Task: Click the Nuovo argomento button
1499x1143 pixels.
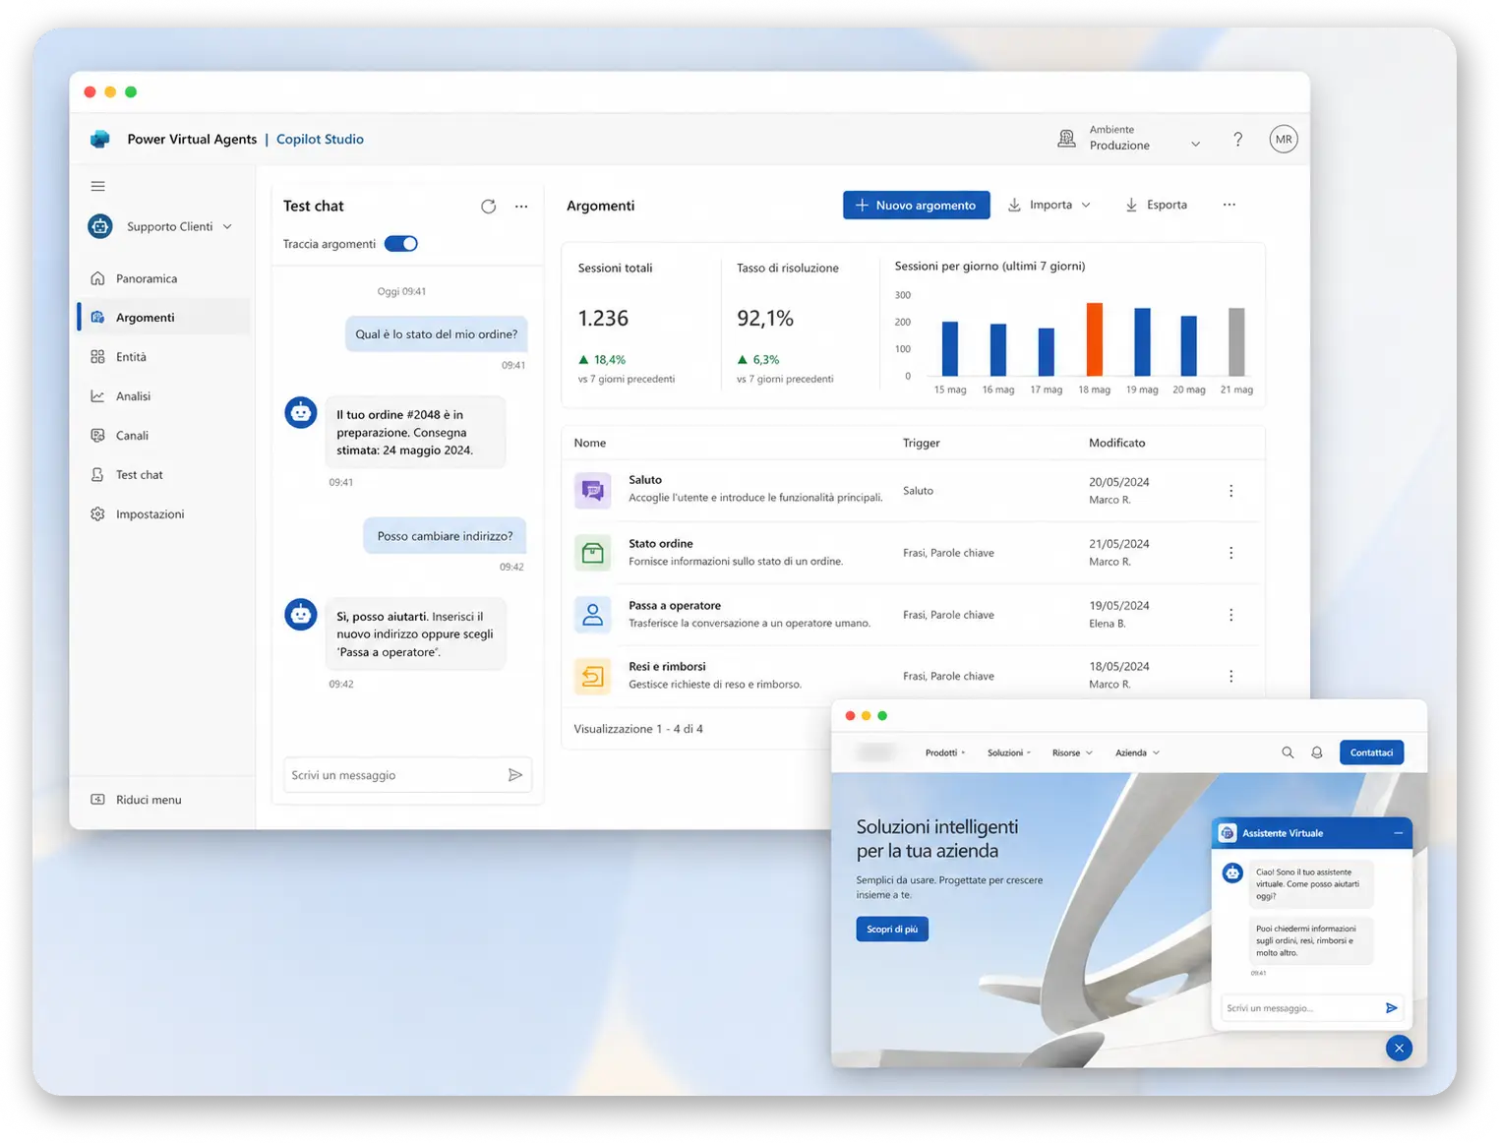Action: click(916, 206)
